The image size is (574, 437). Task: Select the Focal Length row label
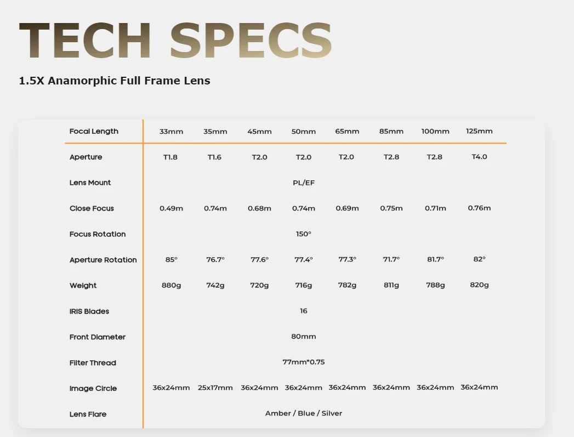pos(94,131)
